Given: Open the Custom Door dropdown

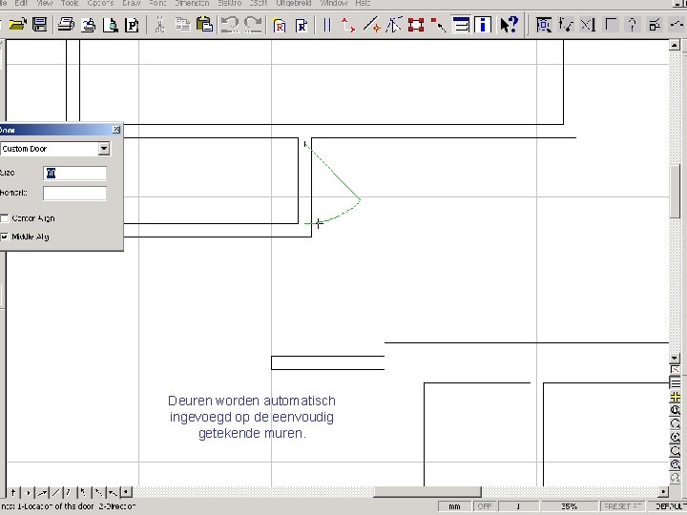Looking at the screenshot, I should pos(104,149).
